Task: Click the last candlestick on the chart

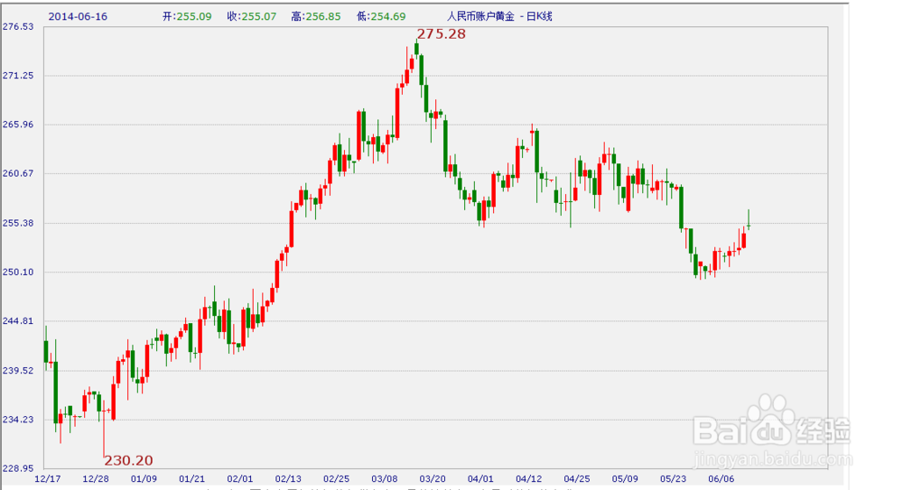Action: (749, 220)
